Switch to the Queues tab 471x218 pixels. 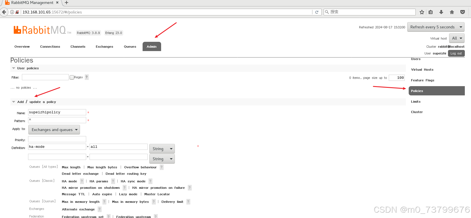point(130,47)
